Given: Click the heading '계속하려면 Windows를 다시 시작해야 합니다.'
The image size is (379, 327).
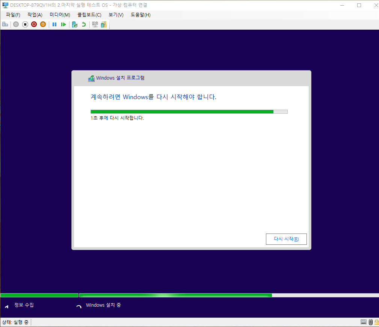Looking at the screenshot, I should click(154, 97).
